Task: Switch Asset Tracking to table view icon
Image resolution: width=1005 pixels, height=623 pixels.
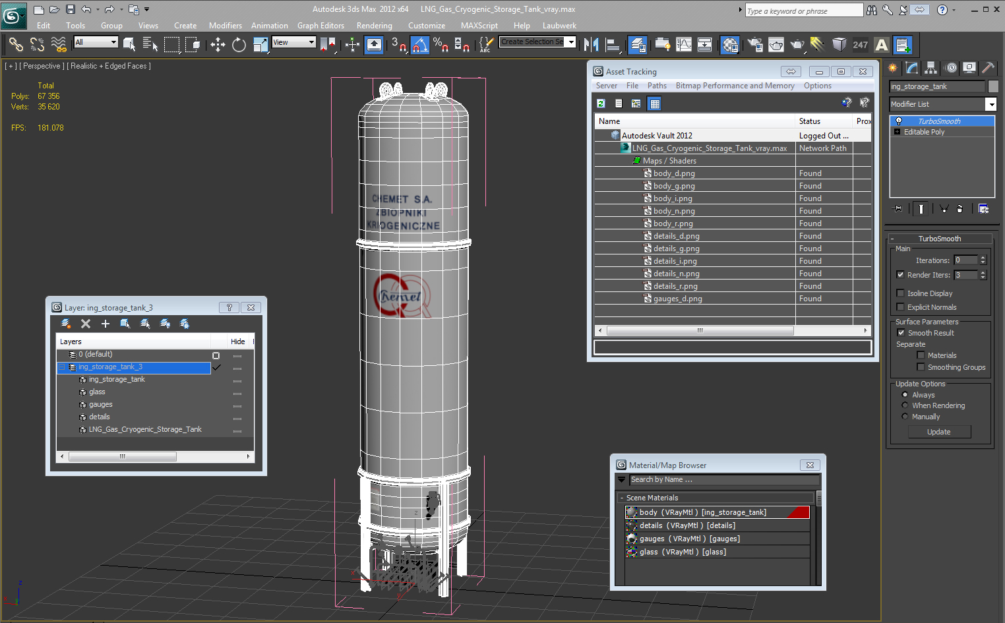Action: pyautogui.click(x=654, y=104)
